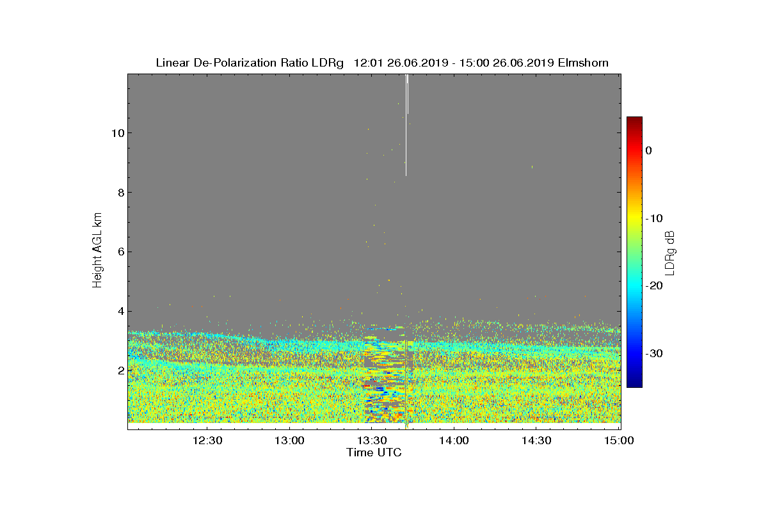
Task: Click the 13:30 time axis label
Action: pos(372,440)
